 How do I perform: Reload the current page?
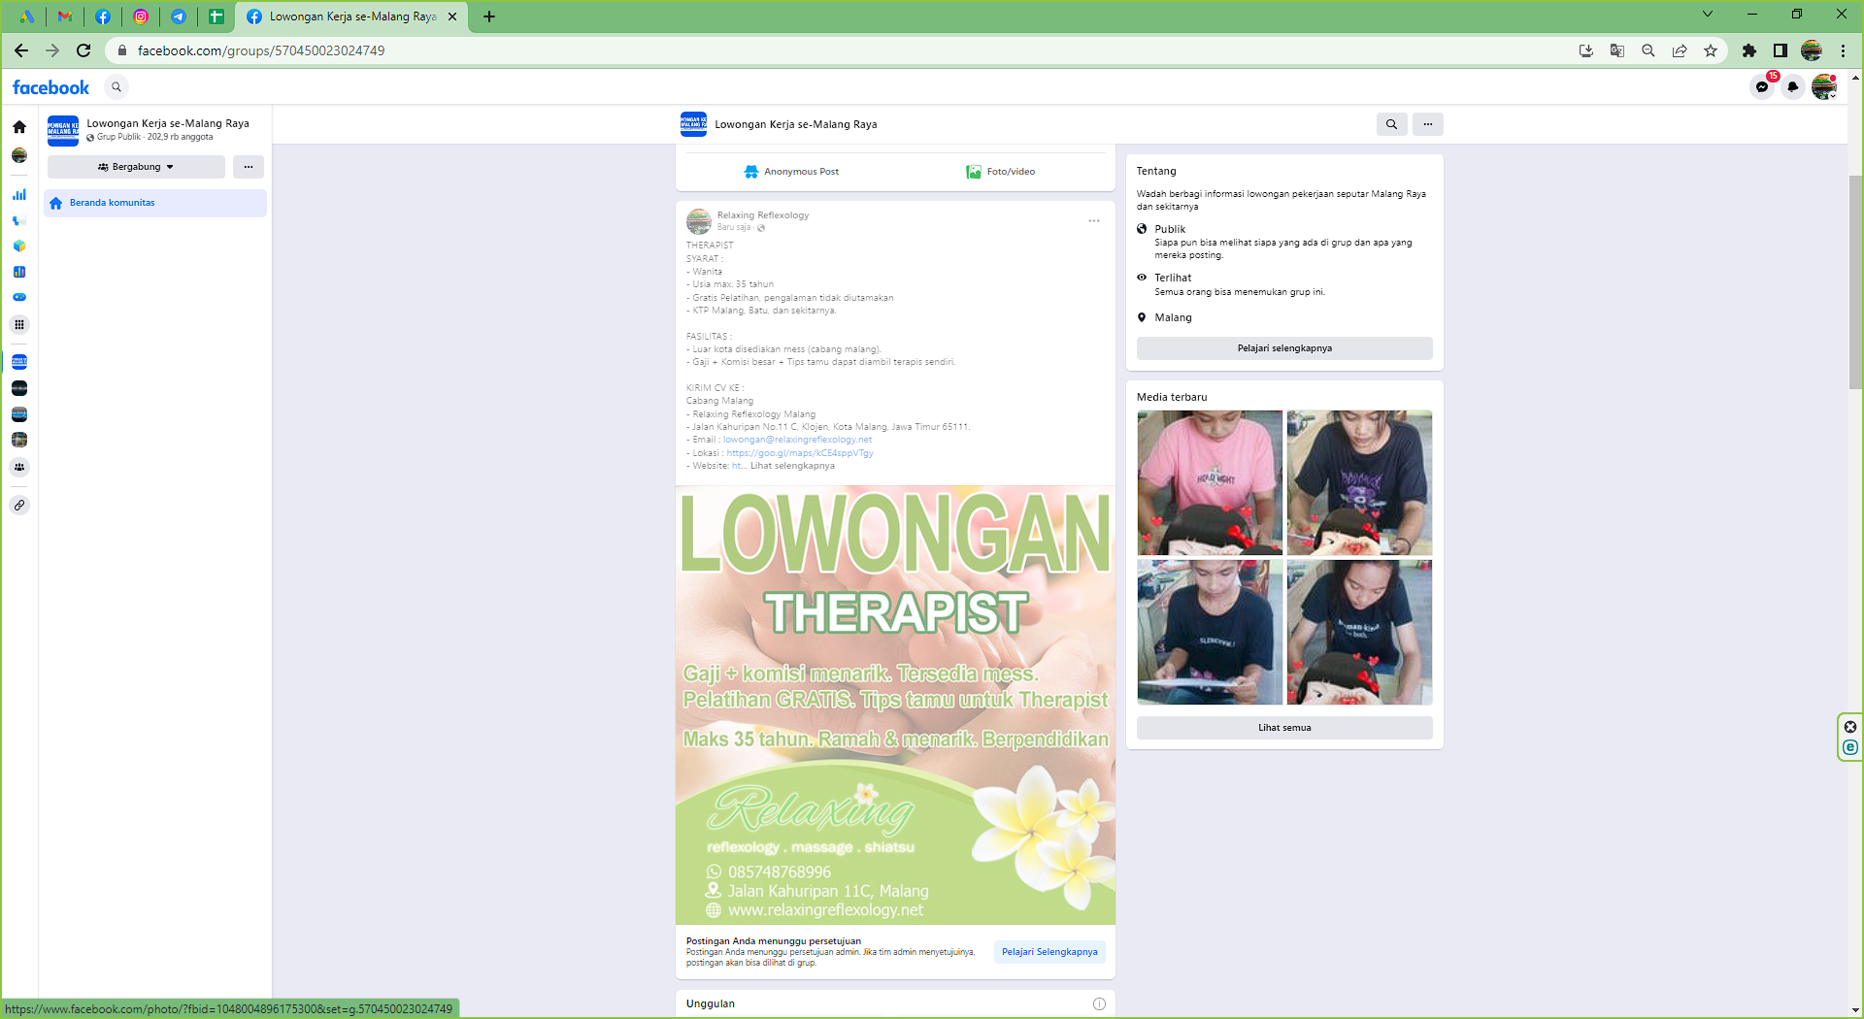click(83, 50)
